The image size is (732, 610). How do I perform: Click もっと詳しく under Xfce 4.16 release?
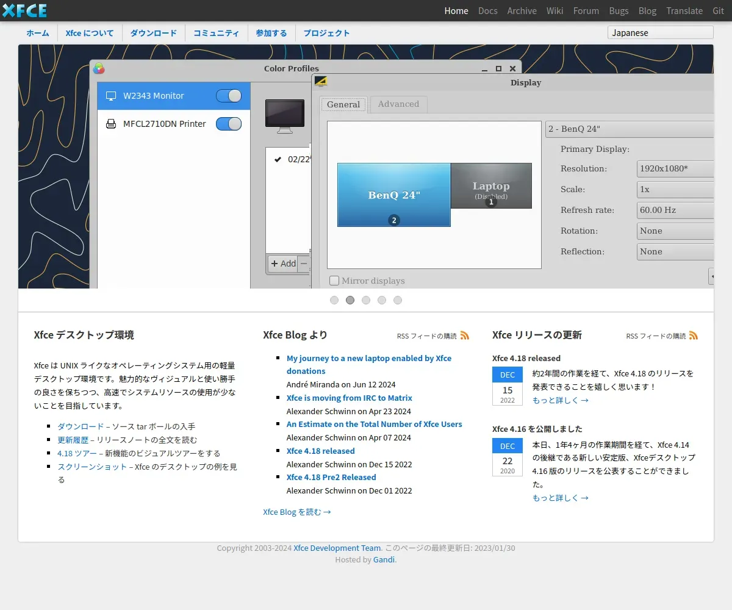pyautogui.click(x=561, y=498)
